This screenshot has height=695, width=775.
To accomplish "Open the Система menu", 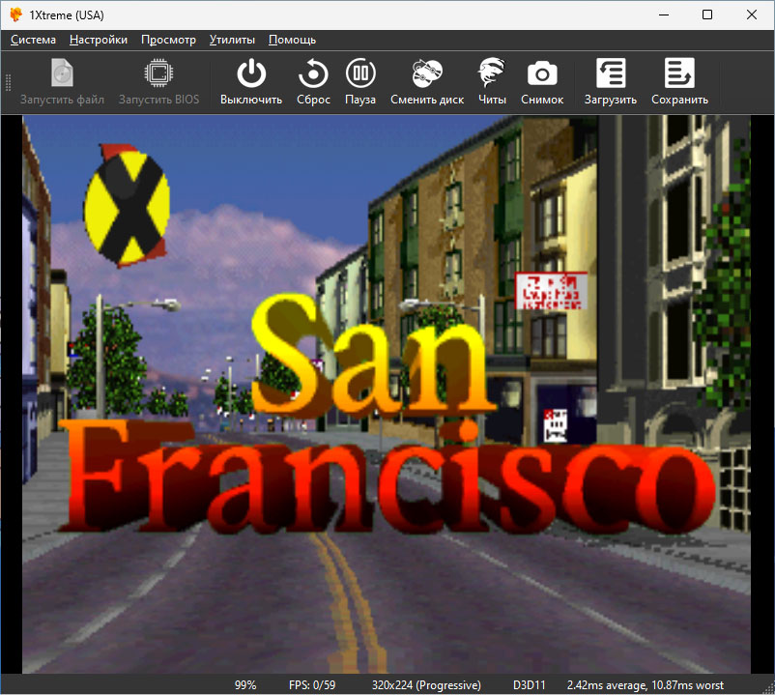I will click(x=33, y=40).
